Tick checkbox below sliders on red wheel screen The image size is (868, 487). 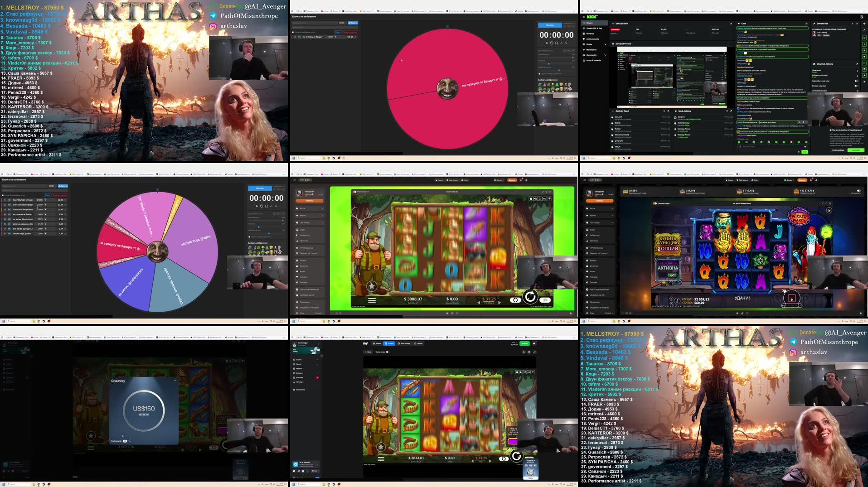pyautogui.click(x=539, y=74)
